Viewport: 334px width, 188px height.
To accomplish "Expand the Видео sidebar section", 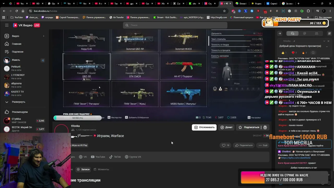I will pyautogui.click(x=25, y=36).
